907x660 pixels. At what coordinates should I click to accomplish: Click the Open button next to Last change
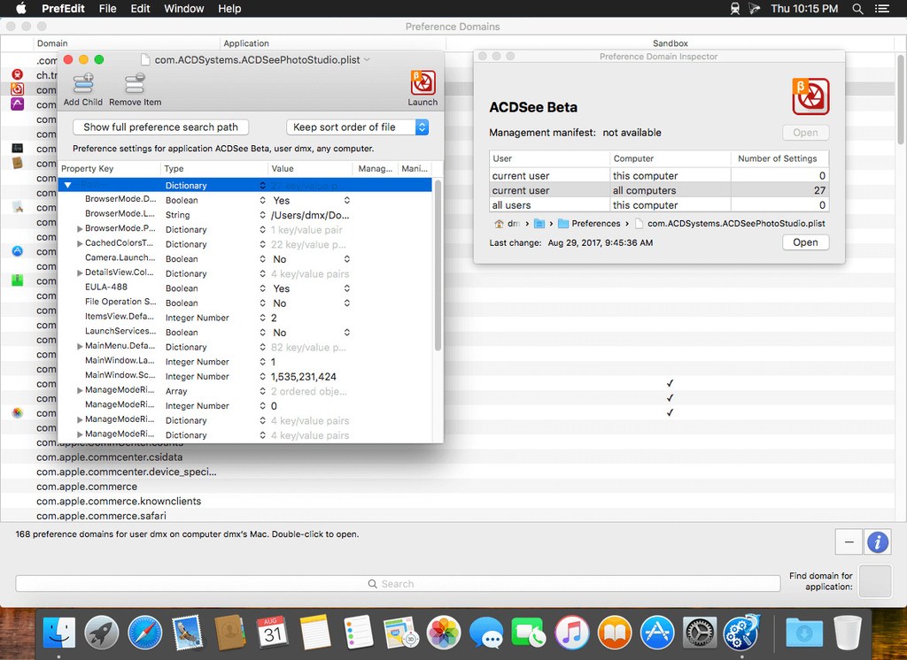pyautogui.click(x=805, y=242)
